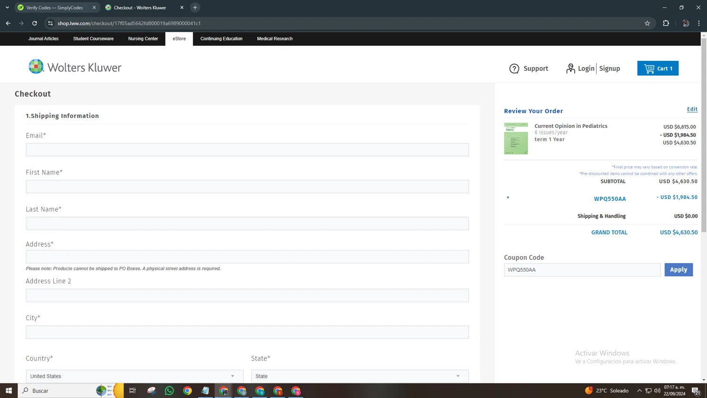This screenshot has width=707, height=398.
Task: Open the Windows Start menu
Action: [x=8, y=390]
